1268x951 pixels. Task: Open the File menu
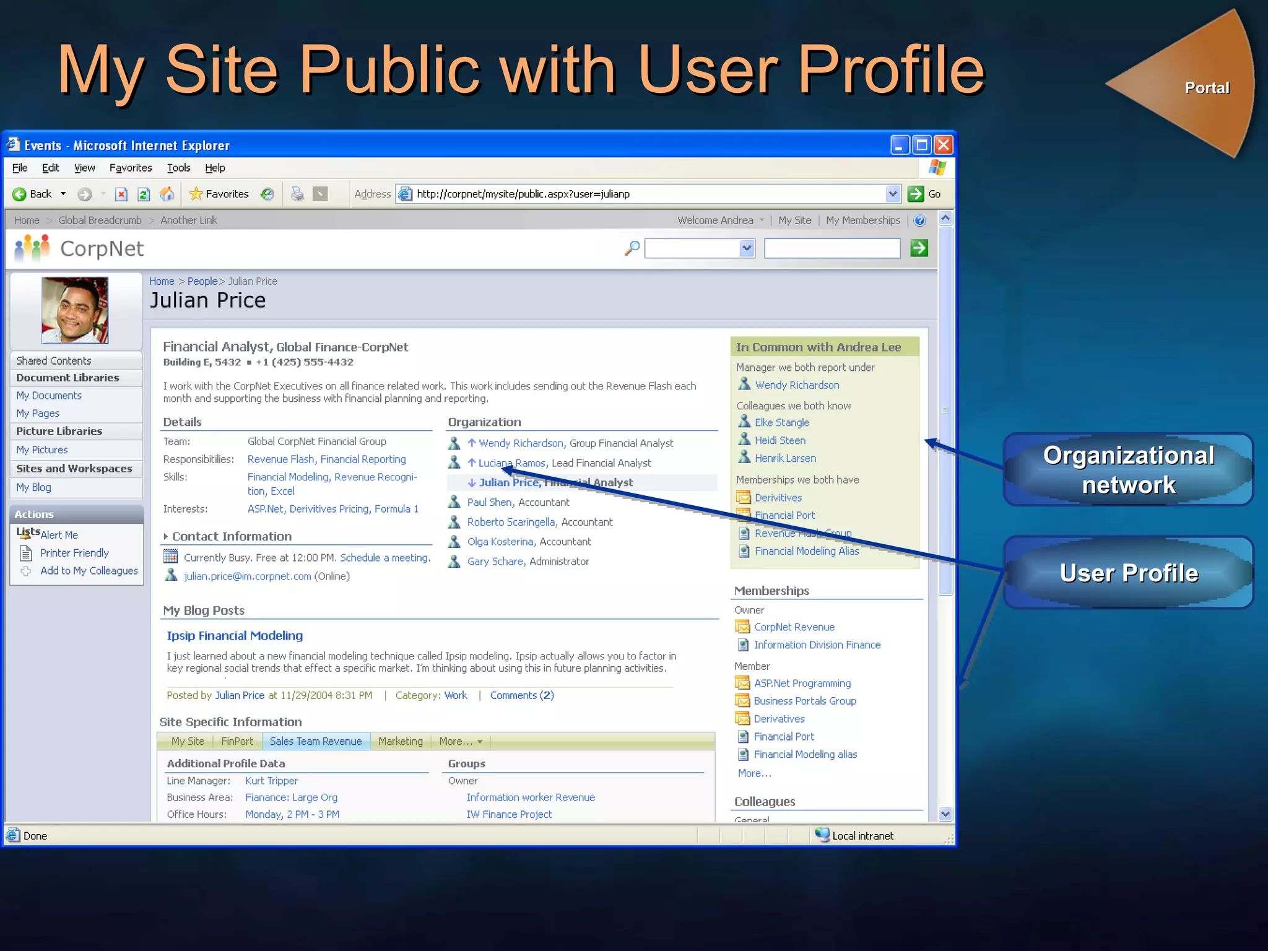[x=20, y=168]
